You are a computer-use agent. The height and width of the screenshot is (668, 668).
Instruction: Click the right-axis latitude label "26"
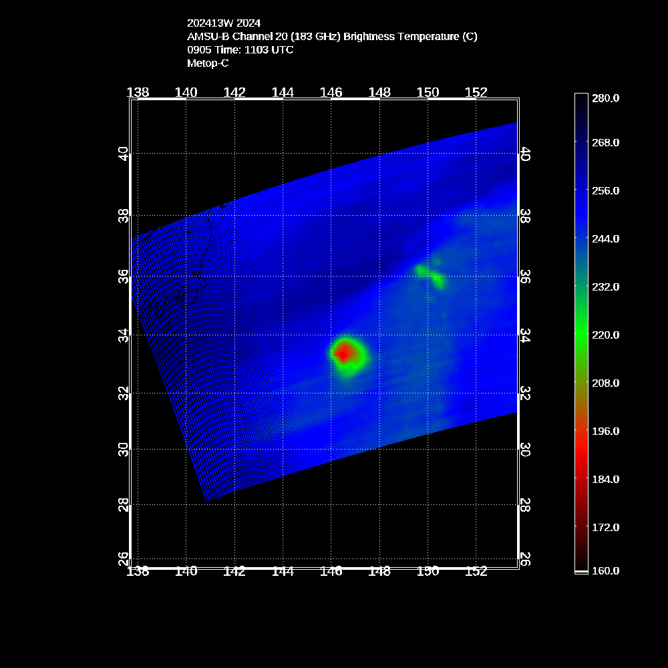pos(525,558)
